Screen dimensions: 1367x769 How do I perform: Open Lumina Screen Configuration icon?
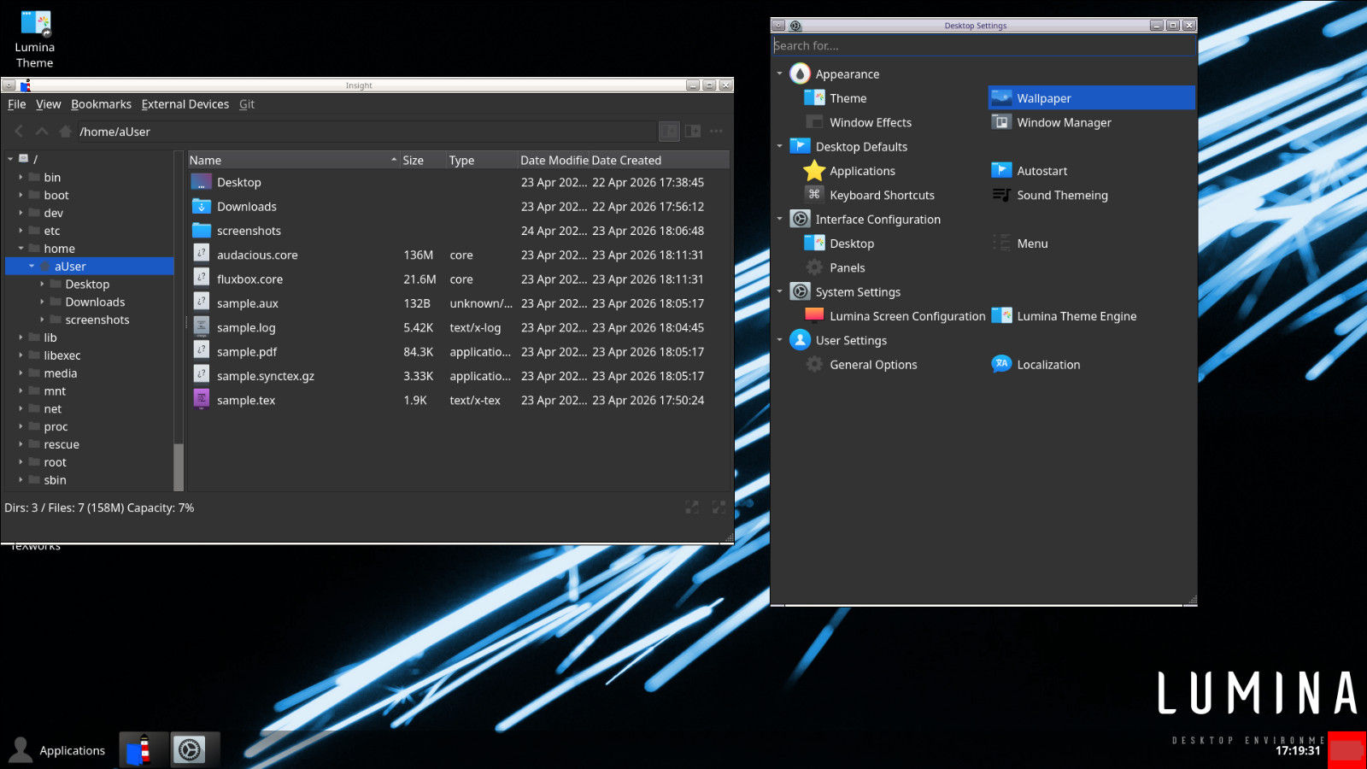814,316
